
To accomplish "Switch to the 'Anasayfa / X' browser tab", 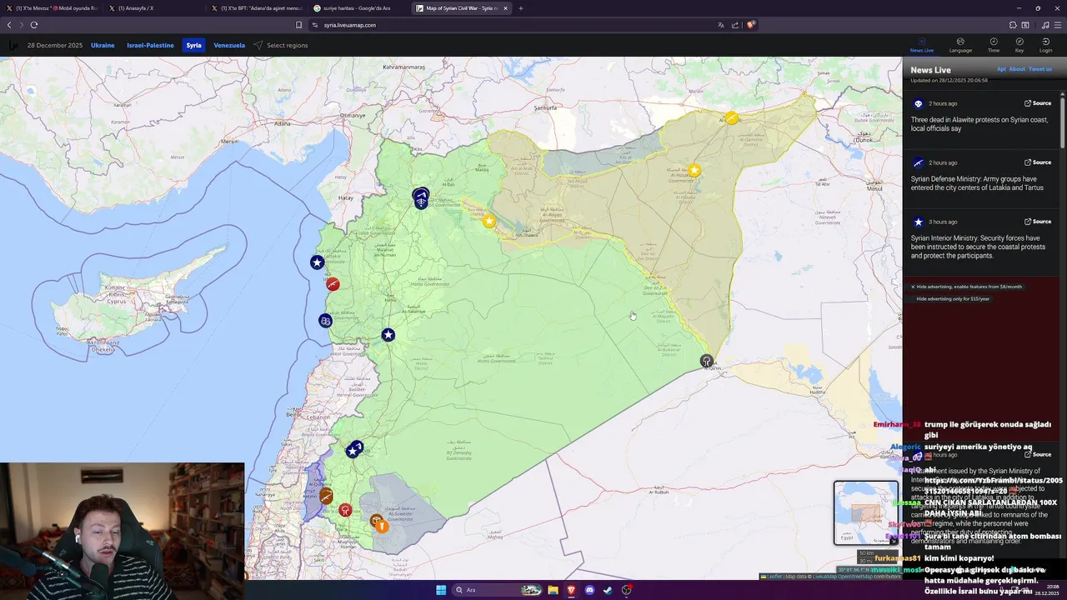I will coord(154,8).
